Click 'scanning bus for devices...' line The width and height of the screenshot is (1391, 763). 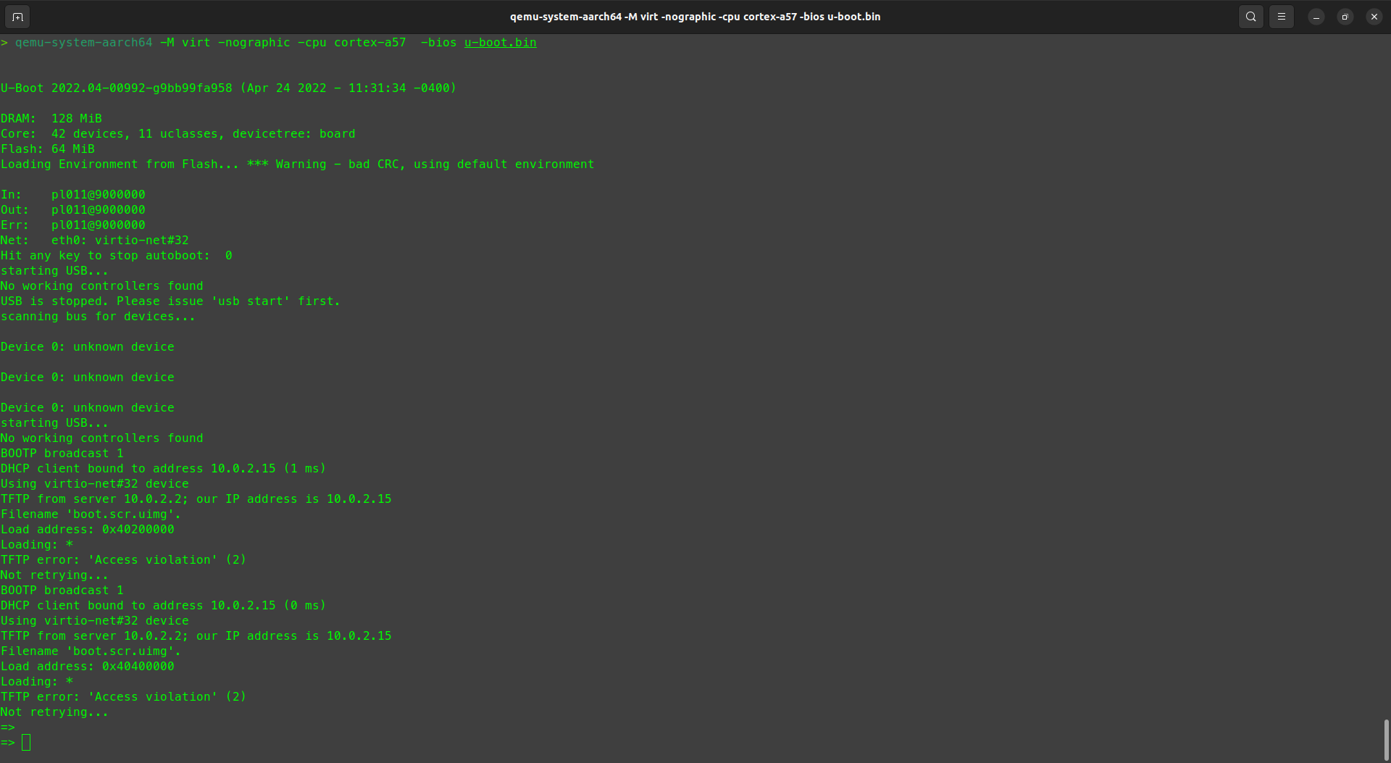coord(98,317)
